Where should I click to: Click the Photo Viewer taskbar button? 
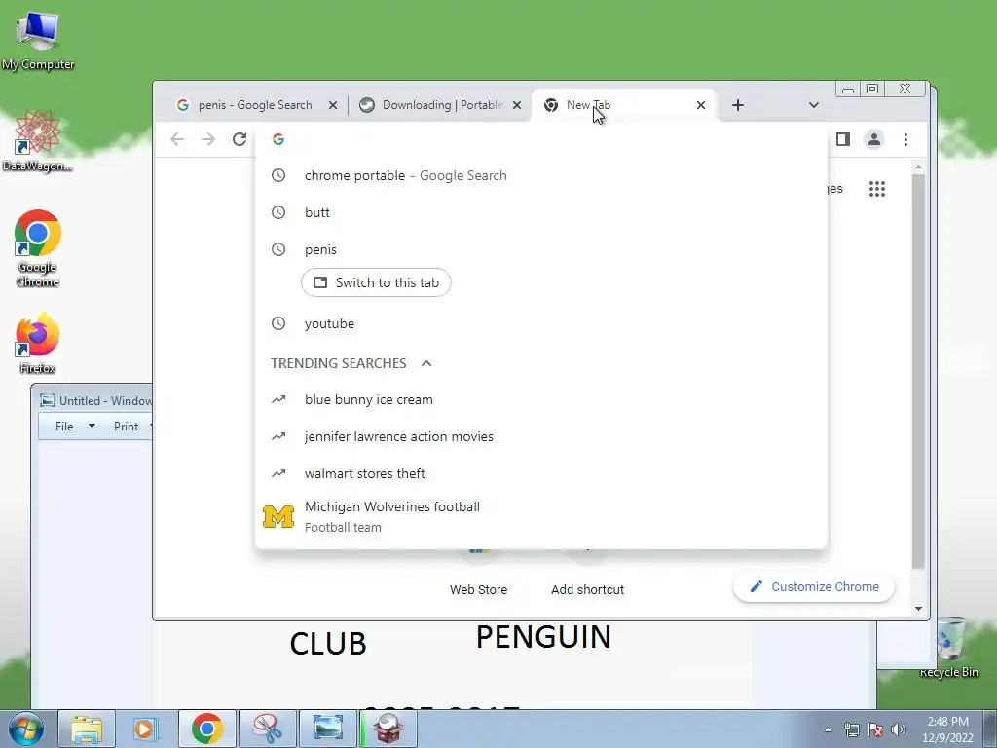coord(327,729)
